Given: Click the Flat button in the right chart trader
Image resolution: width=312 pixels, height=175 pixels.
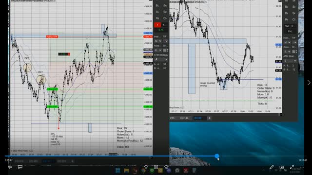Looking at the screenshot, I should tap(287, 26).
